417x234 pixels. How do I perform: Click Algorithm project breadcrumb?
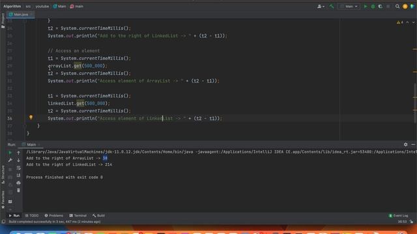pos(12,6)
